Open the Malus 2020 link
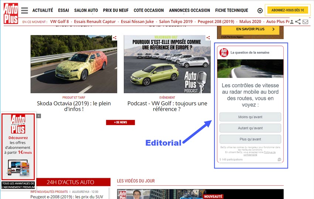Viewport: 314px width, 199px height. [x=250, y=21]
